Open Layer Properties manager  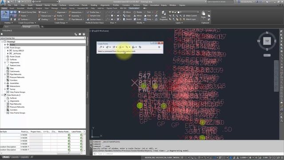(164, 16)
